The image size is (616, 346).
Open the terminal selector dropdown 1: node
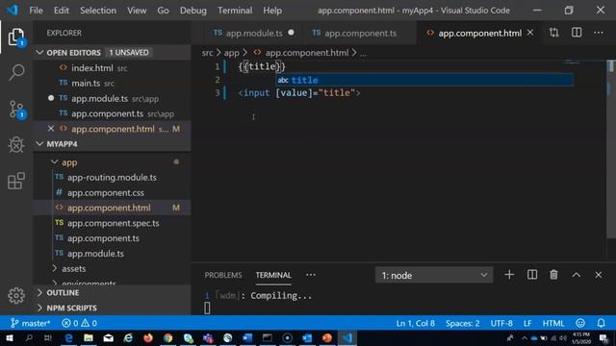click(x=434, y=275)
